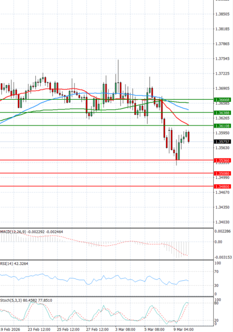Image resolution: width=233 pixels, height=332 pixels.
Task: Click the green 1.36108 resistance price label
Action: coord(223,126)
